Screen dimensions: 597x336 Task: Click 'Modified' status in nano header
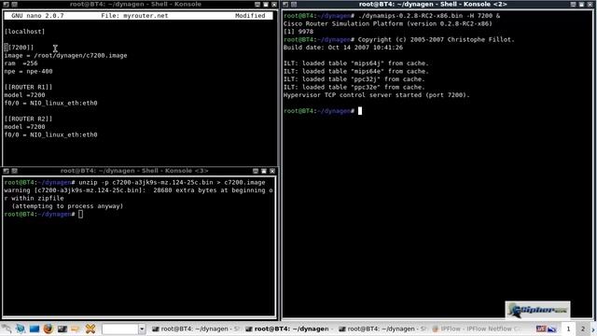point(250,16)
